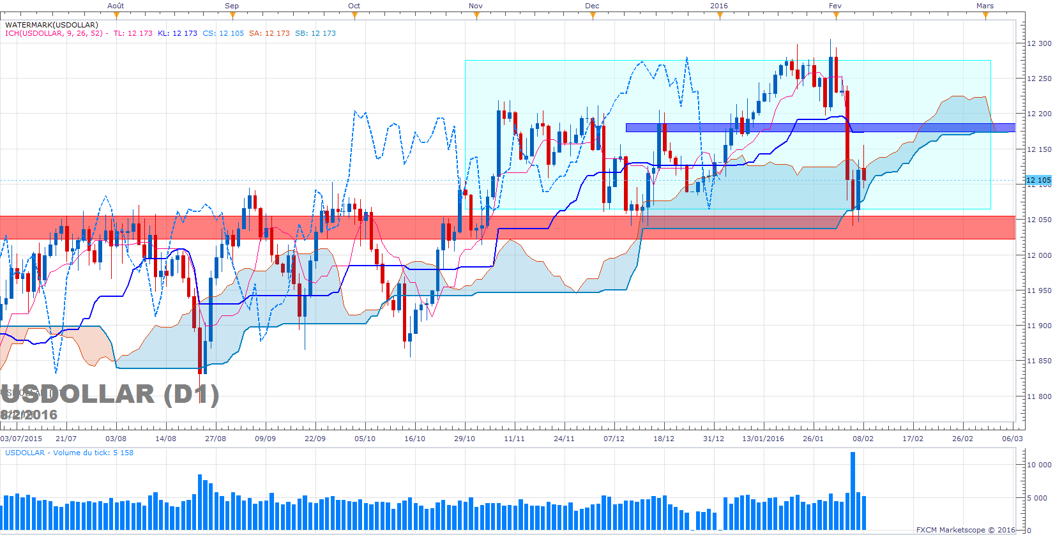Click the 07/12 date axis label

614,439
